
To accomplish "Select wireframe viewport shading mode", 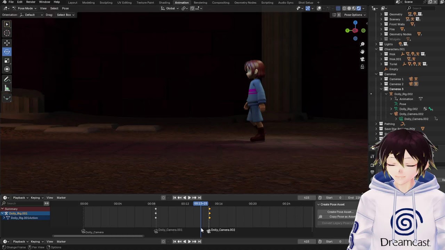I will pyautogui.click(x=344, y=8).
